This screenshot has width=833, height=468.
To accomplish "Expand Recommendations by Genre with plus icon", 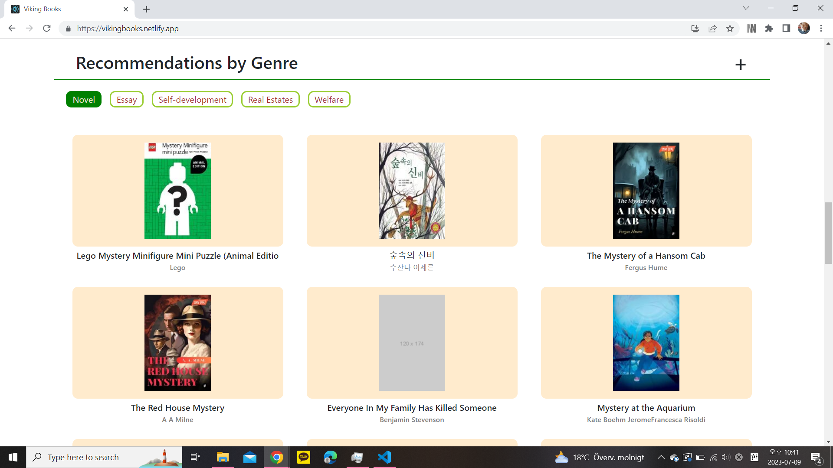I will click(740, 65).
